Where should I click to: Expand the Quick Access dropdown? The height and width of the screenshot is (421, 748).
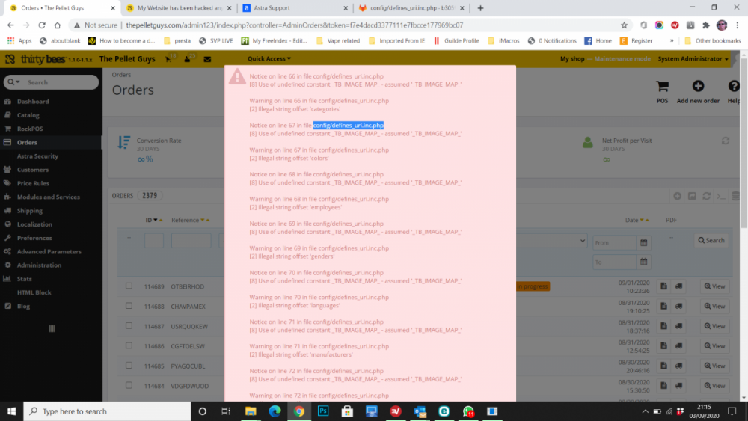click(269, 58)
